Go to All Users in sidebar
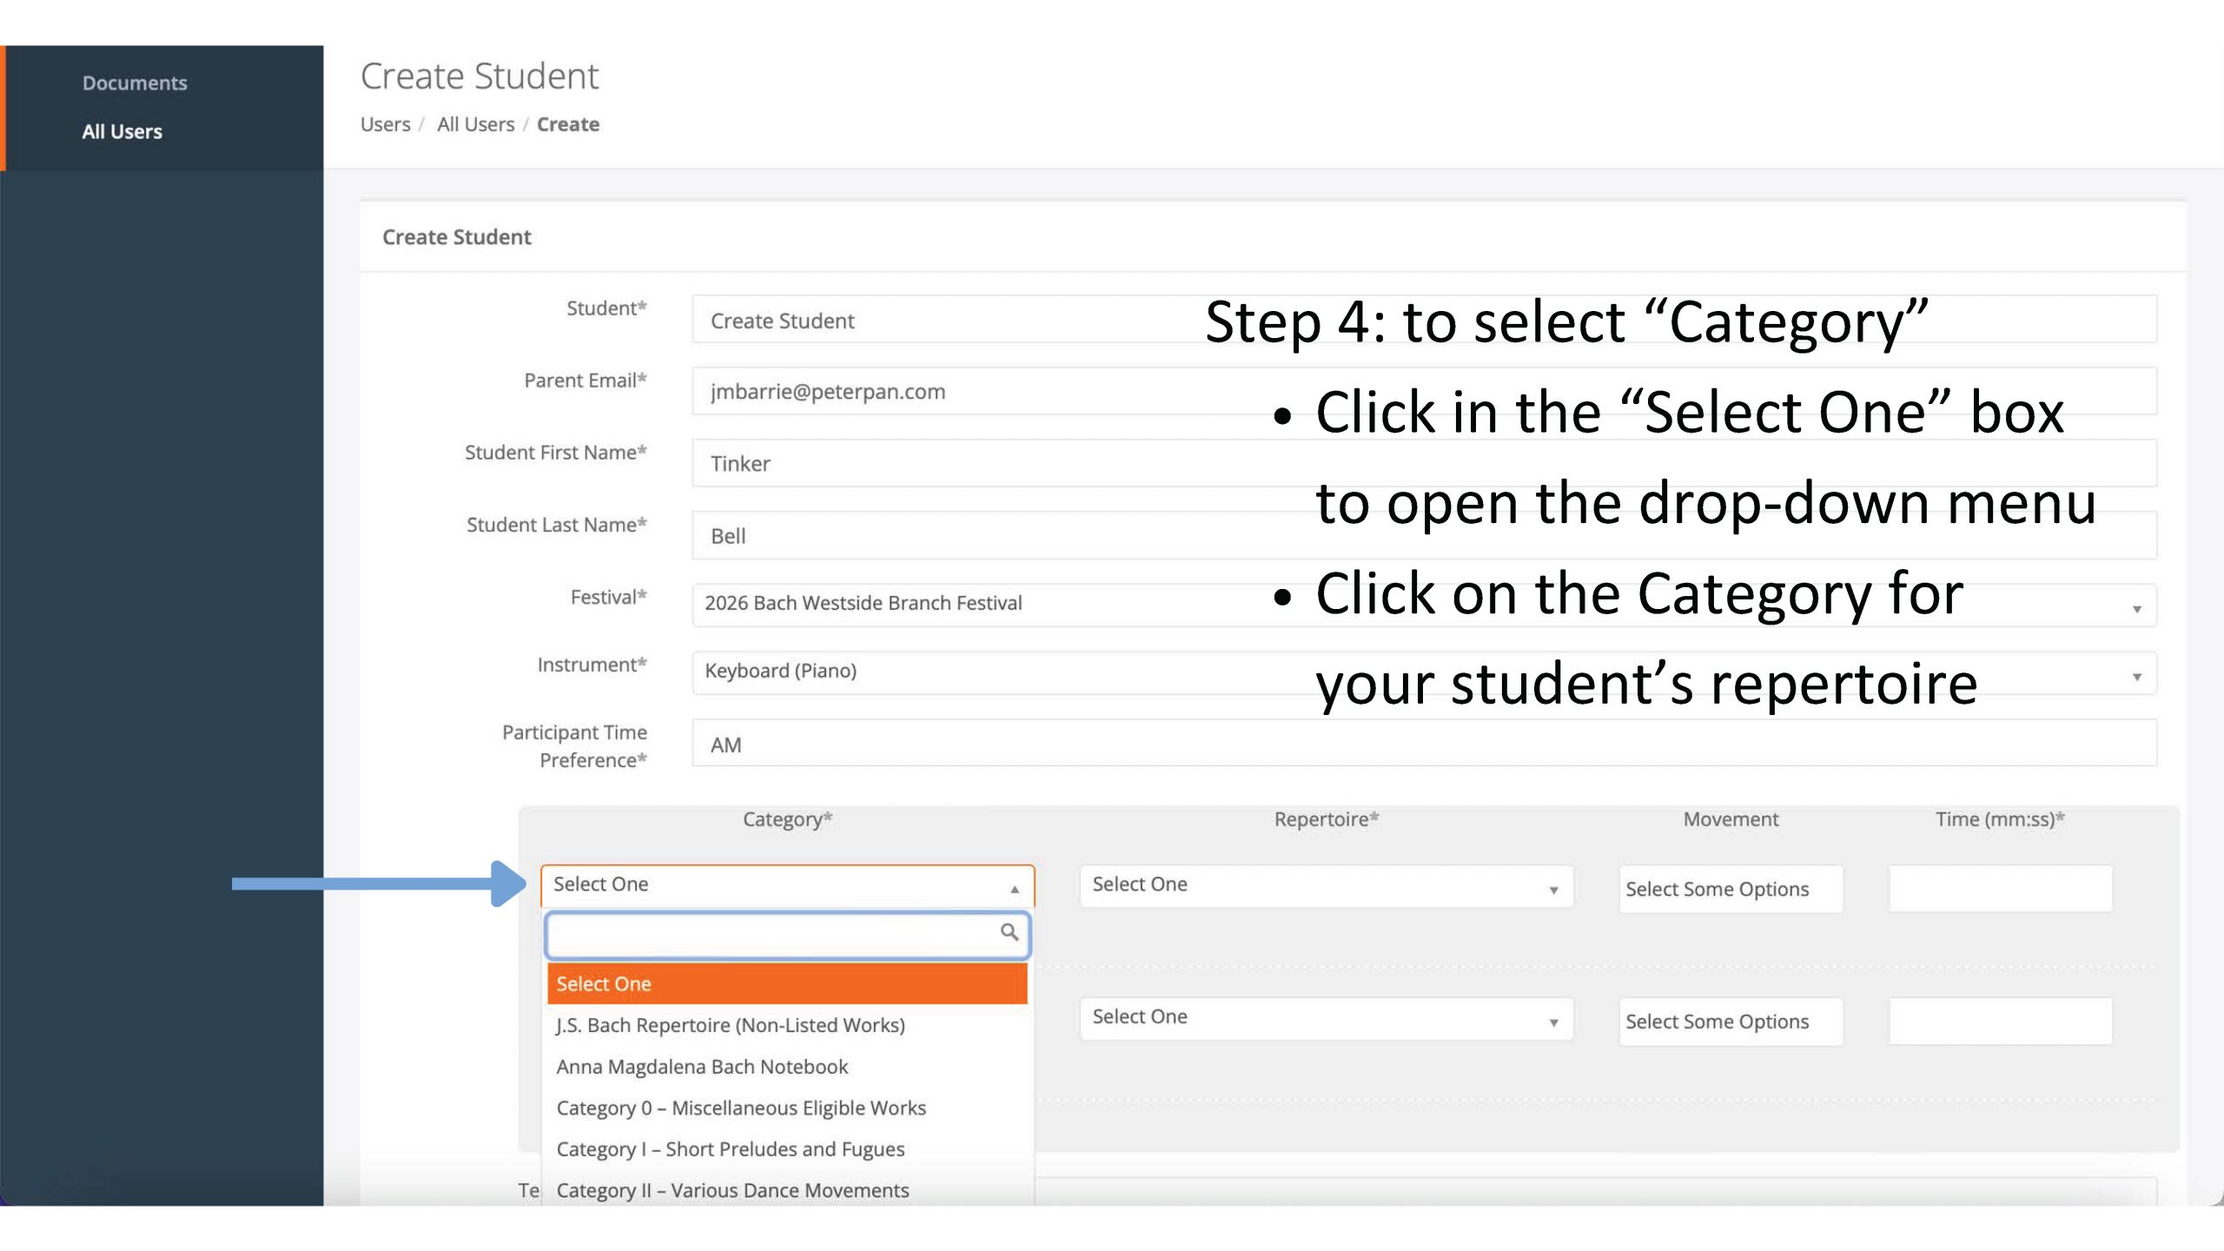The image size is (2224, 1251). [x=122, y=132]
